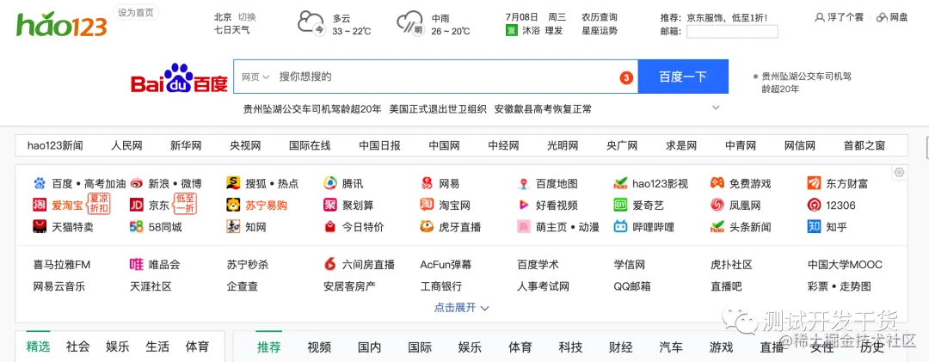The width and height of the screenshot is (929, 362).
Task: Click the hao123影视 icon
Action: click(x=620, y=184)
